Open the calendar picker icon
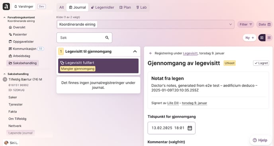The width and height of the screenshot is (274, 146). pos(190,128)
